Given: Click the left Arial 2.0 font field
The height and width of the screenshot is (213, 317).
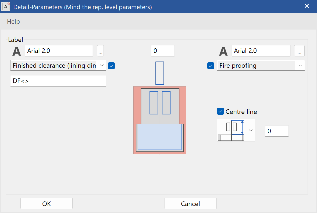Looking at the screenshot, I should (59, 51).
